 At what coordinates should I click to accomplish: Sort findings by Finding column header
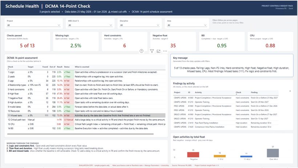click(254, 92)
